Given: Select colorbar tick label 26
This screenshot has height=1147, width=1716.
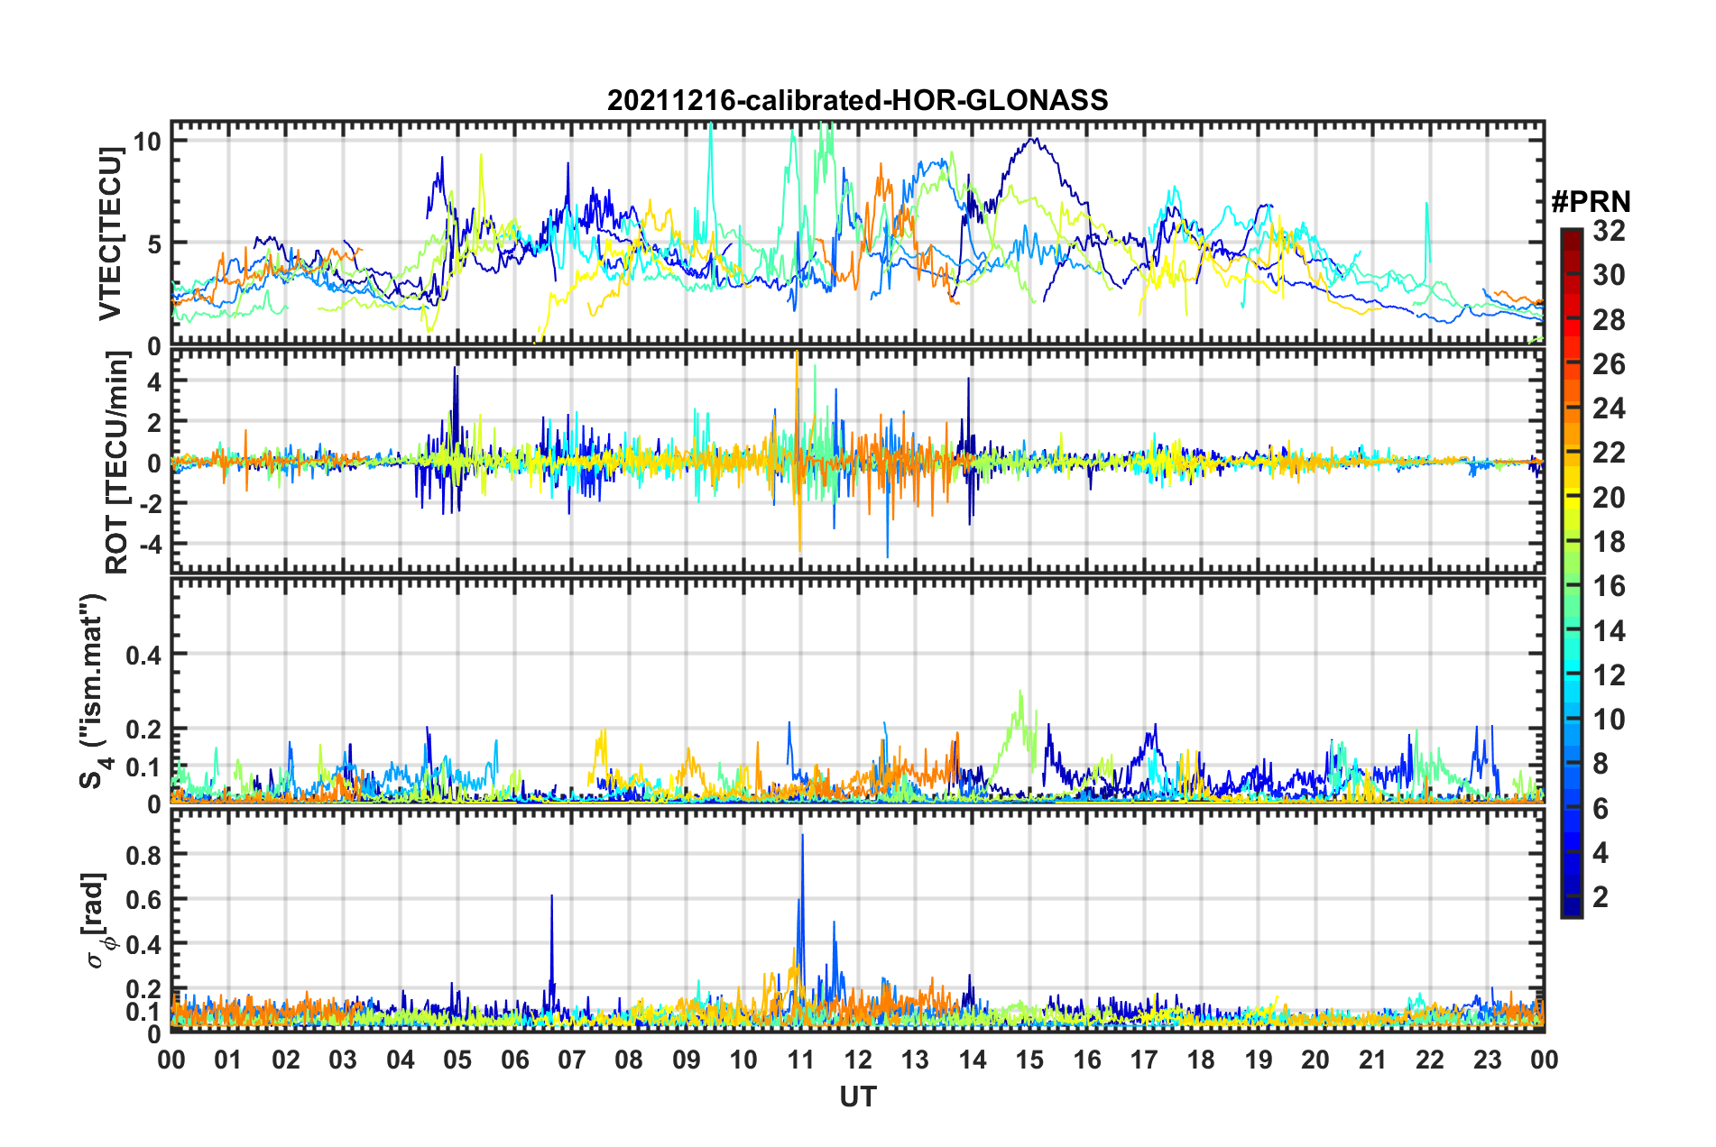Looking at the screenshot, I should [x=1609, y=364].
